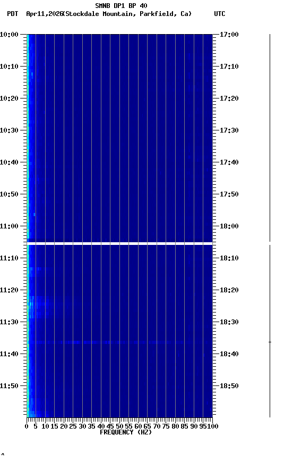
Task: Click the '11:30' PDT time label
Action: (9, 323)
